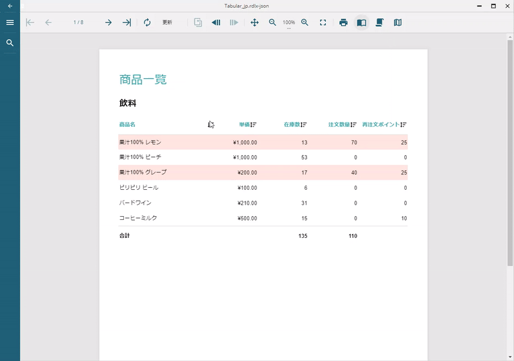Select the バードワイン row name

point(135,203)
